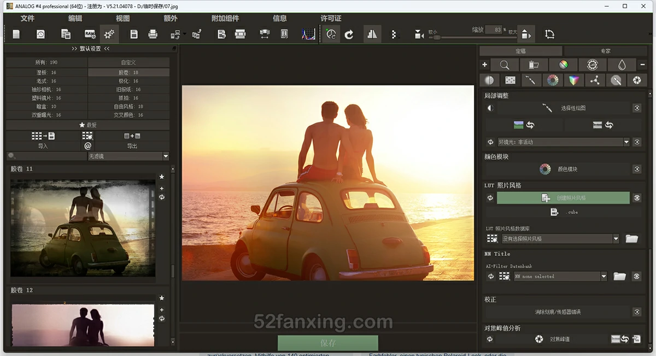This screenshot has height=356, width=656.
Task: Click the redo arrow toolbar icon
Action: (349, 34)
